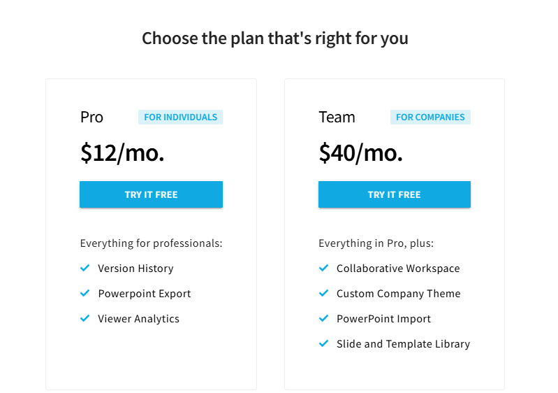Click the Version History feature text
This screenshot has width=558, height=393.
pos(135,269)
